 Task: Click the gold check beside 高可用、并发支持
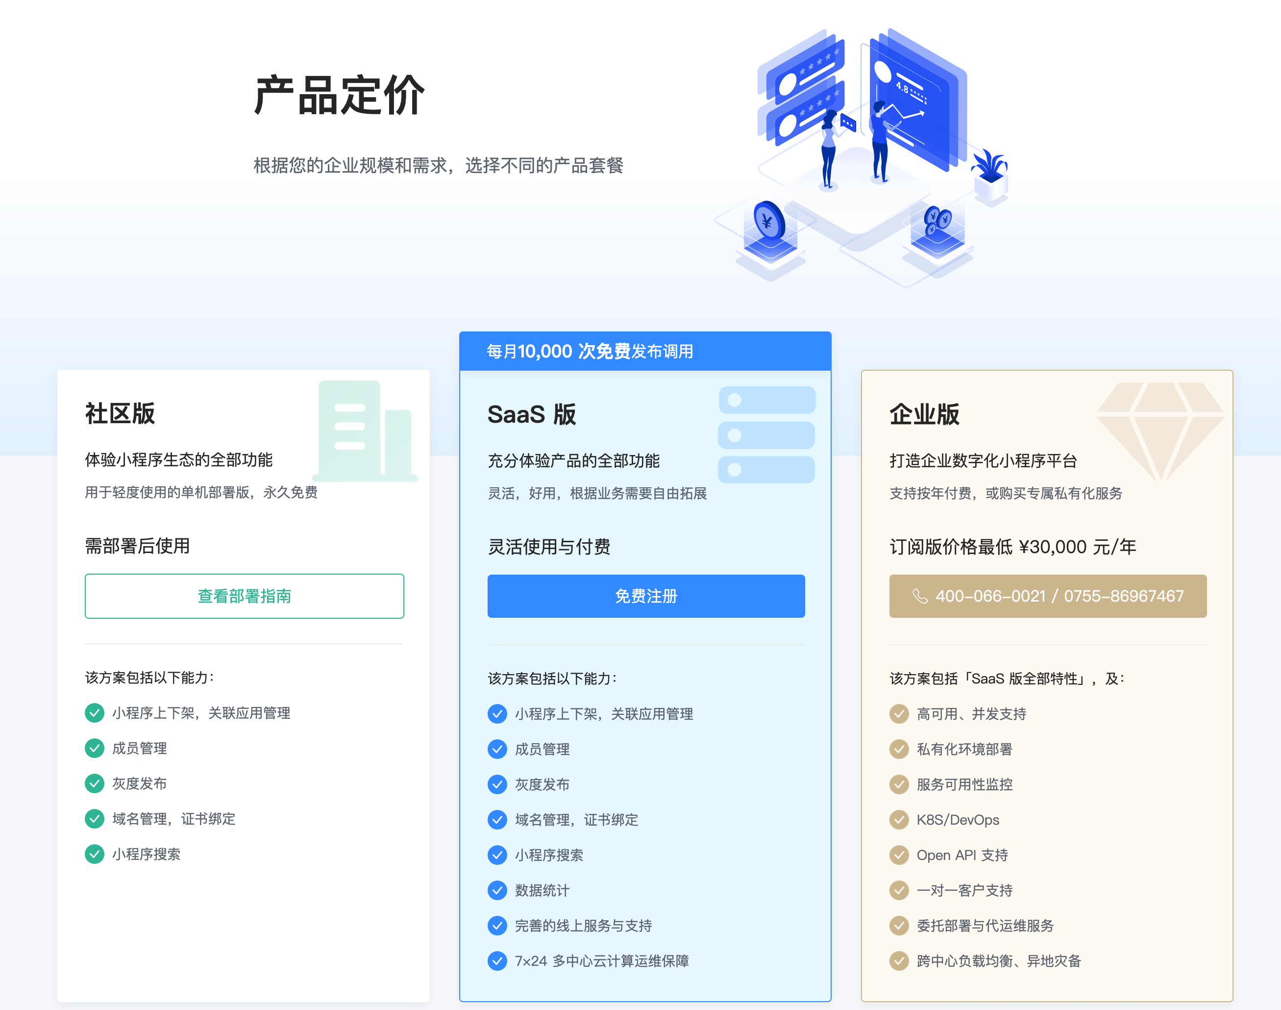click(899, 714)
